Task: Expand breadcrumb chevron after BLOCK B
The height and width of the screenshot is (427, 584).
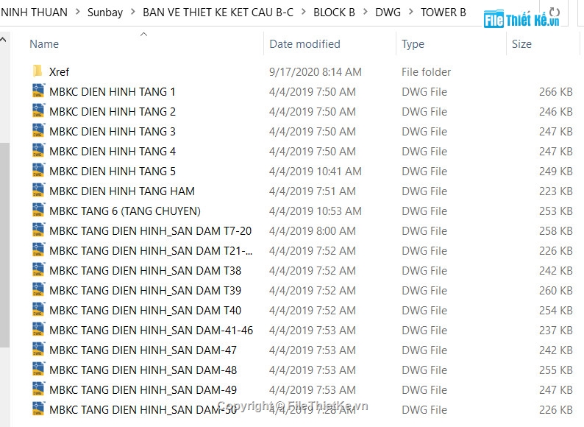Action: [365, 12]
